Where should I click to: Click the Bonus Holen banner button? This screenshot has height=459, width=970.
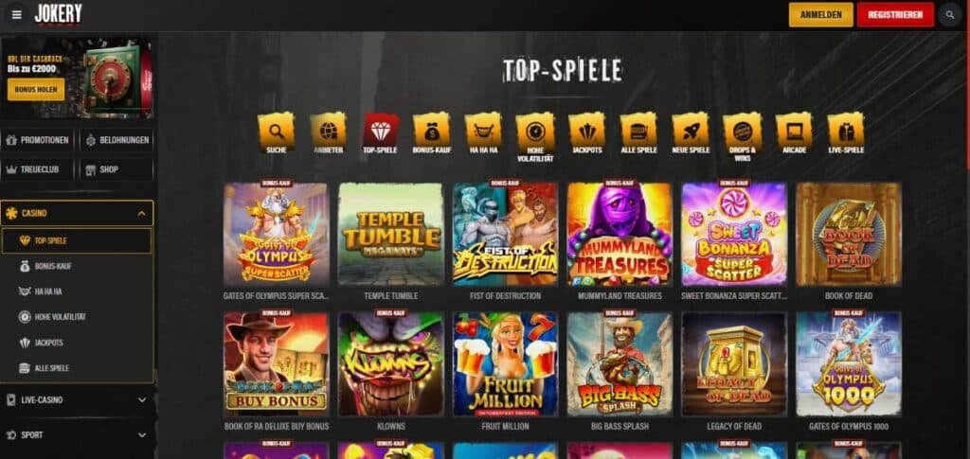coord(36,90)
